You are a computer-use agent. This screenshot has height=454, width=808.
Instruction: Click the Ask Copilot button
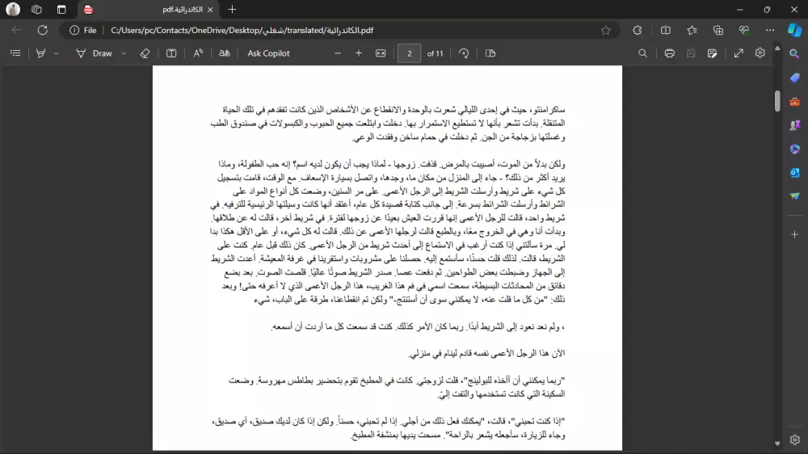(268, 53)
